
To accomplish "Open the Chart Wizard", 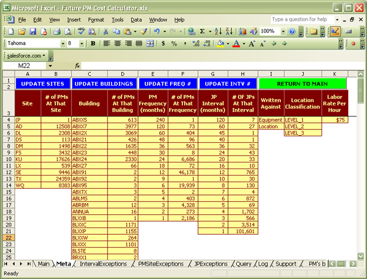I will pyautogui.click(x=242, y=31).
